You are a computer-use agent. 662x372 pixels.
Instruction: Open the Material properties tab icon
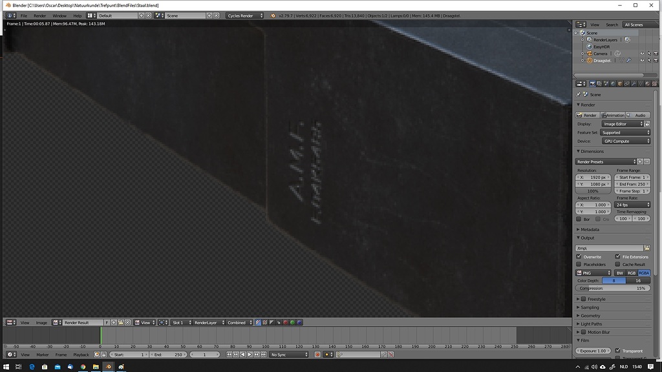648,83
